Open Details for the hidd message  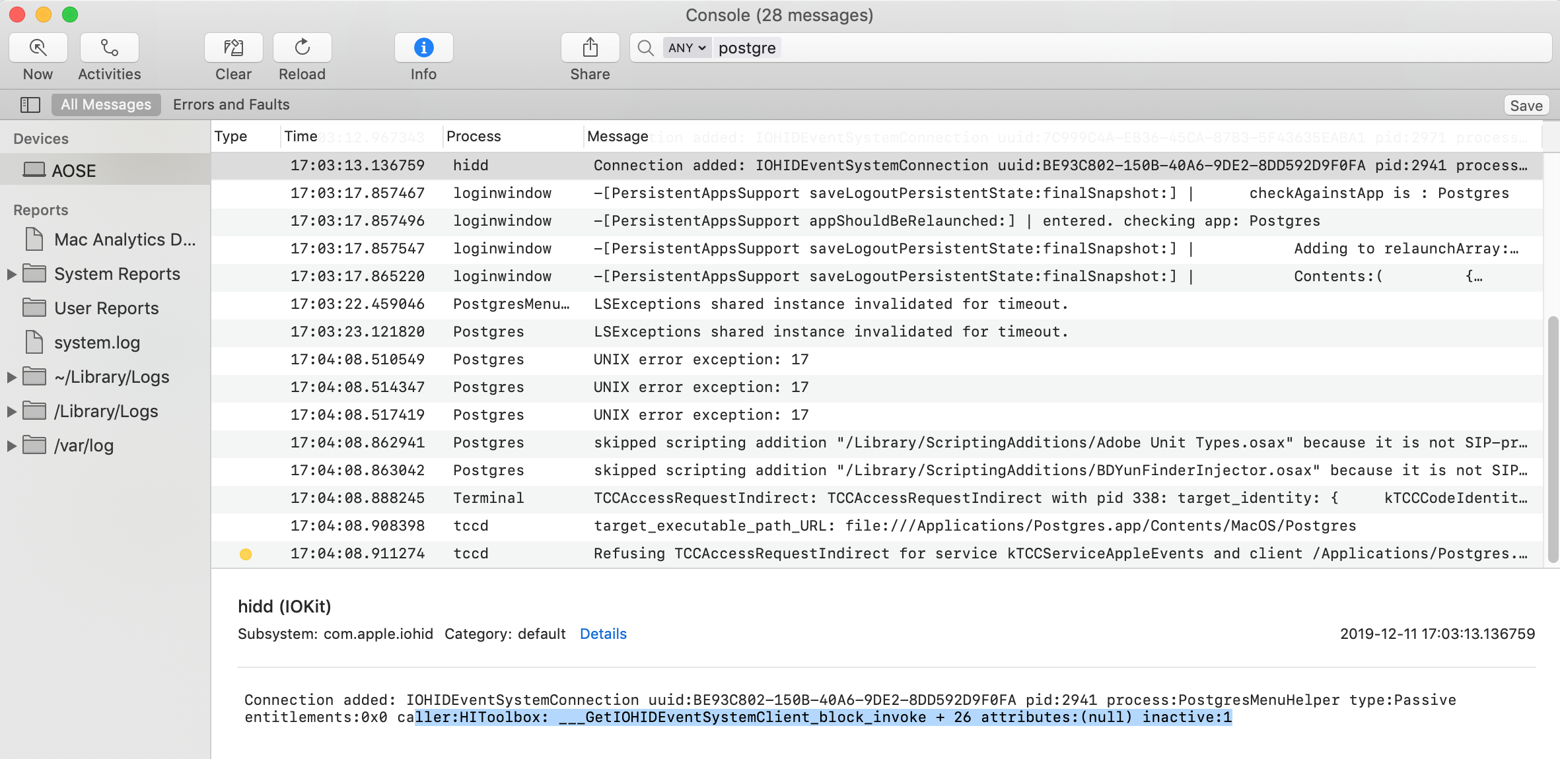[602, 634]
